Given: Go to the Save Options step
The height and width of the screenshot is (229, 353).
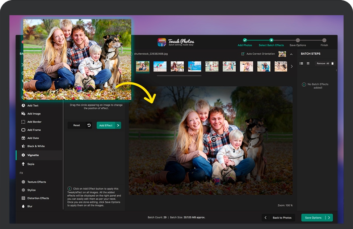Looking at the screenshot, I should (x=298, y=40).
